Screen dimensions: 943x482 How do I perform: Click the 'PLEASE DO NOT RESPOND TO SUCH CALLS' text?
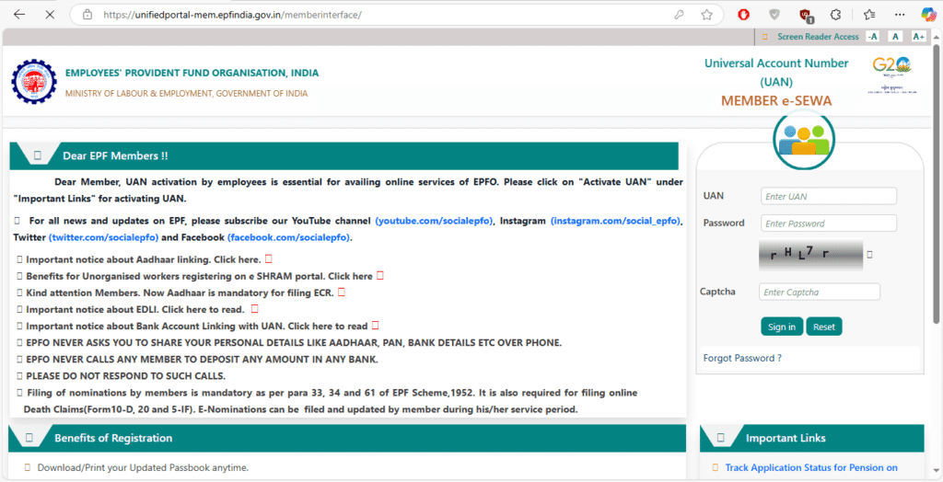(125, 376)
